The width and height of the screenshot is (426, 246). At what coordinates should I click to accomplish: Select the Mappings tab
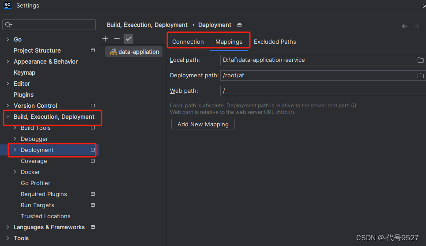point(229,42)
